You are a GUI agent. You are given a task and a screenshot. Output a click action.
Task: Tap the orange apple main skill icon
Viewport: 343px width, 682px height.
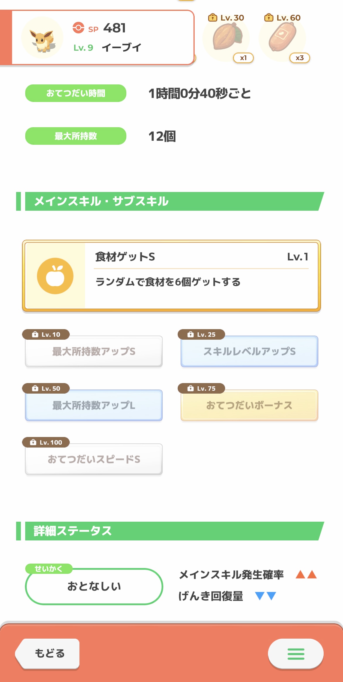coord(55,276)
